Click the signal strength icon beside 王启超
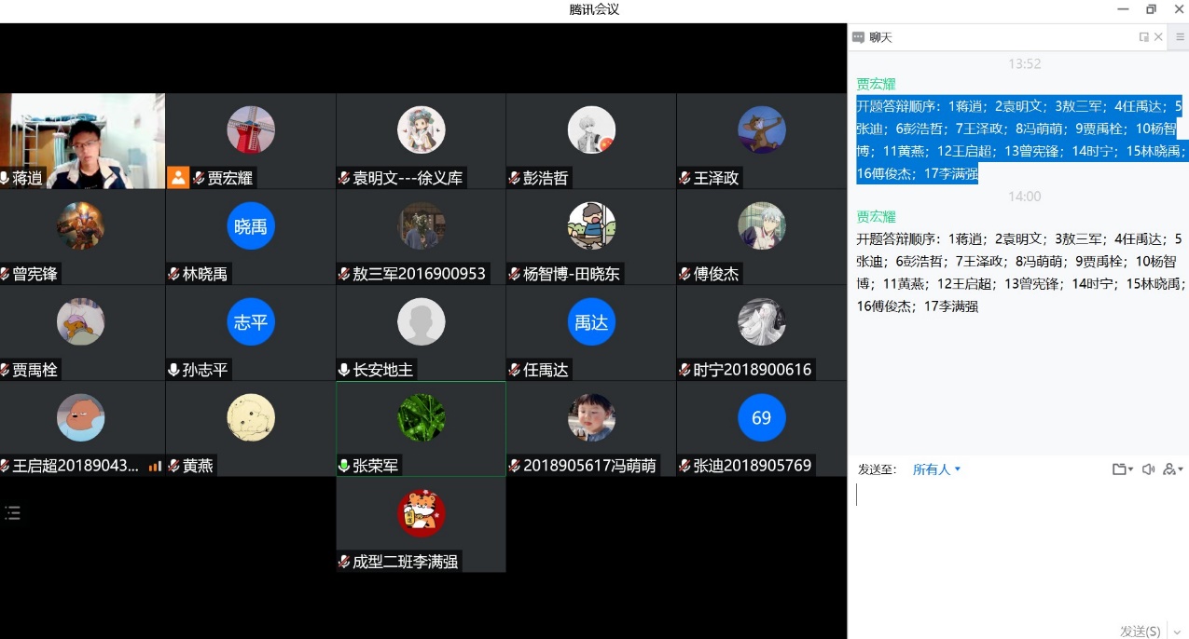 coord(155,466)
